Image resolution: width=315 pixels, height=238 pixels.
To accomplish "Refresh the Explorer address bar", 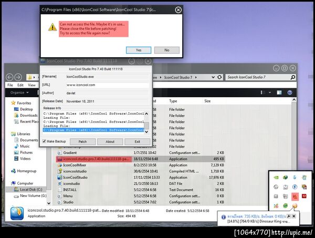I will [219, 77].
